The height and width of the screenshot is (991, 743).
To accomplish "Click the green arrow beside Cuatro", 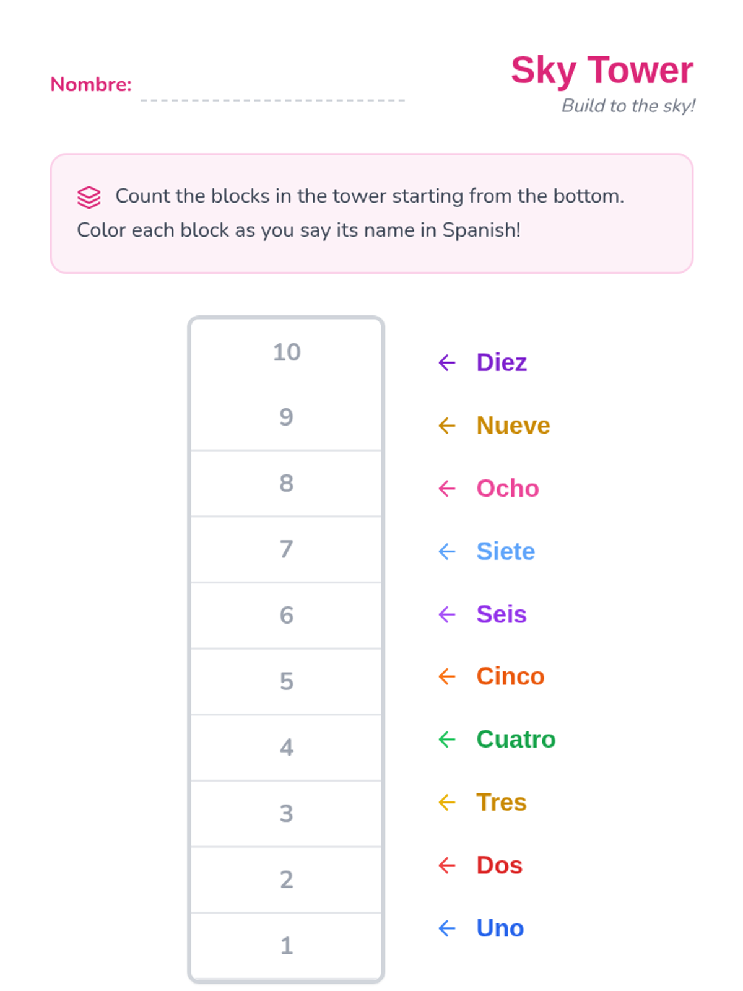I will coord(446,739).
